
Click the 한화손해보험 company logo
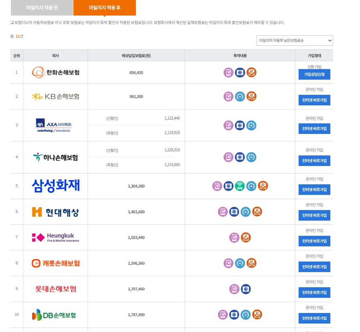(55, 73)
